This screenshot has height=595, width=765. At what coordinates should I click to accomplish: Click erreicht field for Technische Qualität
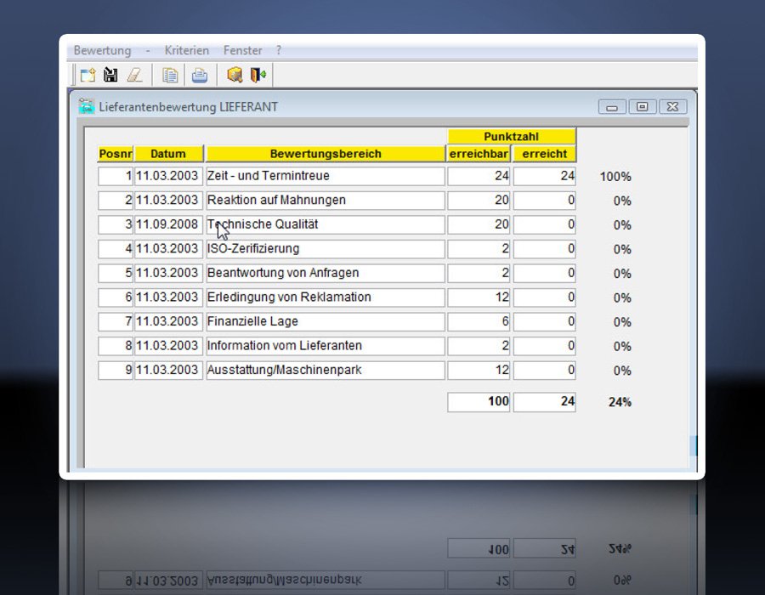pos(545,225)
